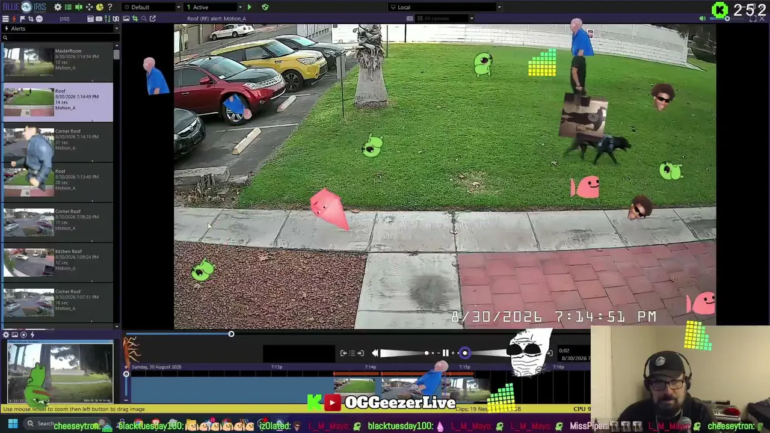
Task: Click the ellipsis more-options icon in clips toolbar
Action: (39, 19)
